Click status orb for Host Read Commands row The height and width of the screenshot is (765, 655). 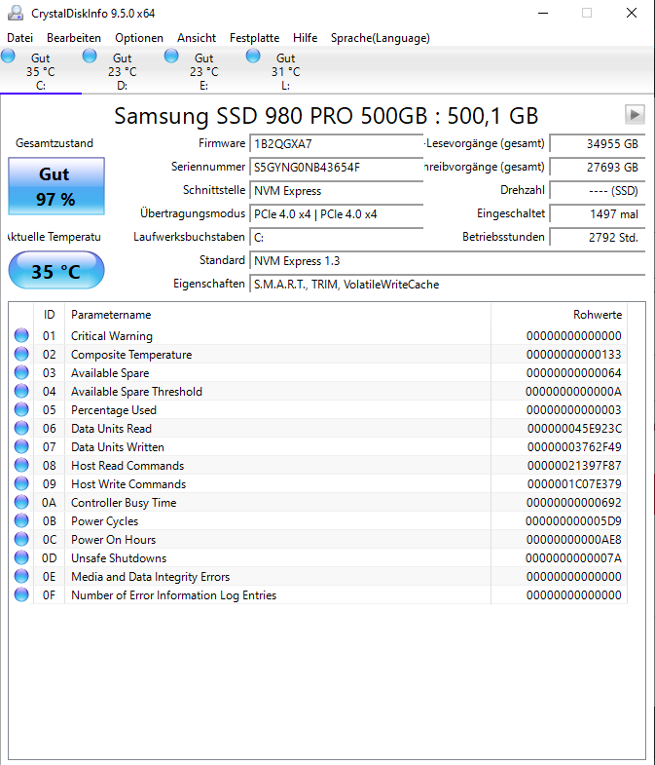tap(21, 465)
